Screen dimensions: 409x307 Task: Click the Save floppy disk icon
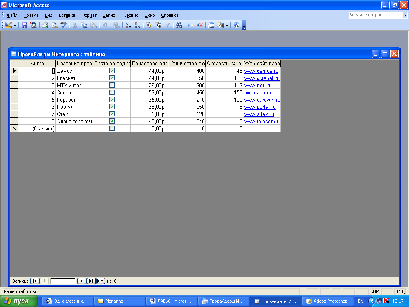[x=24, y=25]
